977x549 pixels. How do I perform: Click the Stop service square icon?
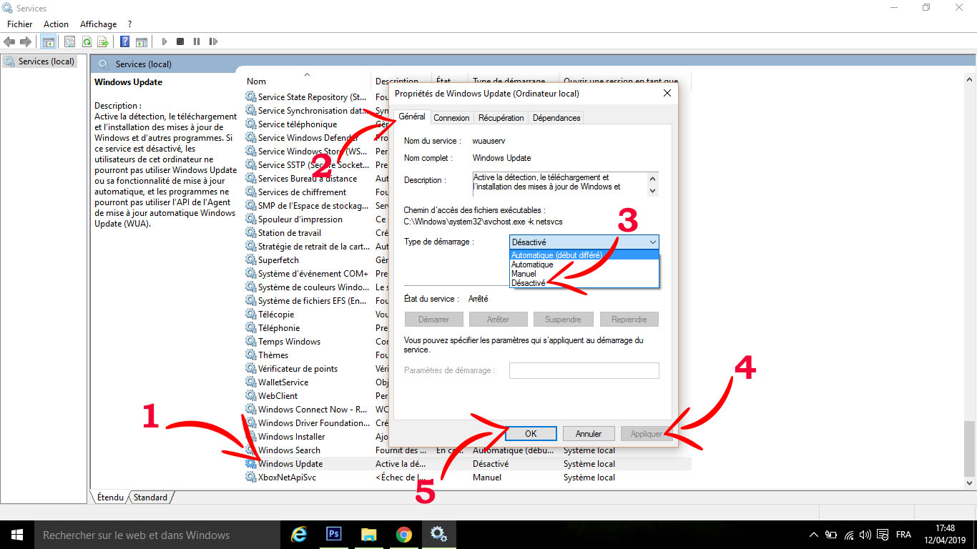(x=180, y=41)
